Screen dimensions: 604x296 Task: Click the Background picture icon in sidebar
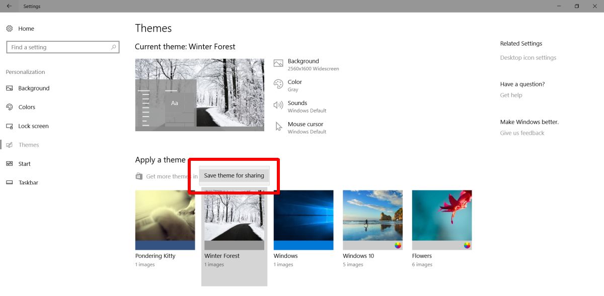click(x=9, y=88)
